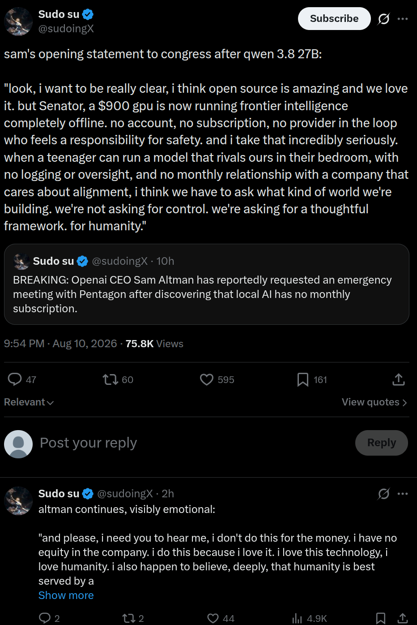Click the Grok icon on the reply post

384,494
